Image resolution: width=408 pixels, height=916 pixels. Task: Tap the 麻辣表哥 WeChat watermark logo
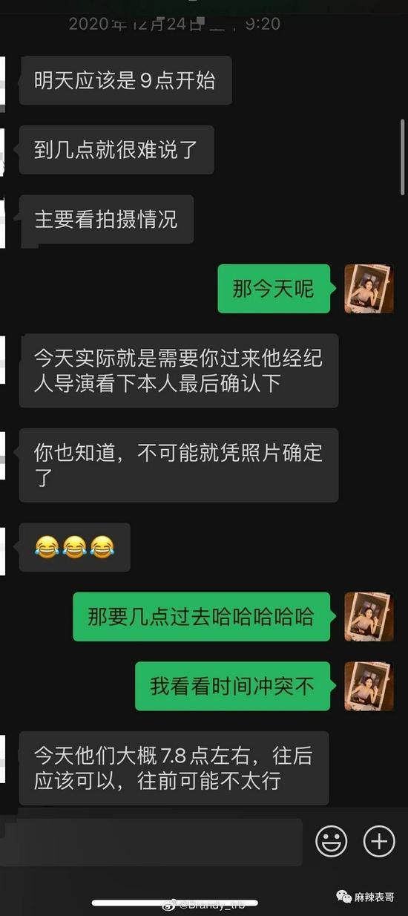pyautogui.click(x=364, y=897)
